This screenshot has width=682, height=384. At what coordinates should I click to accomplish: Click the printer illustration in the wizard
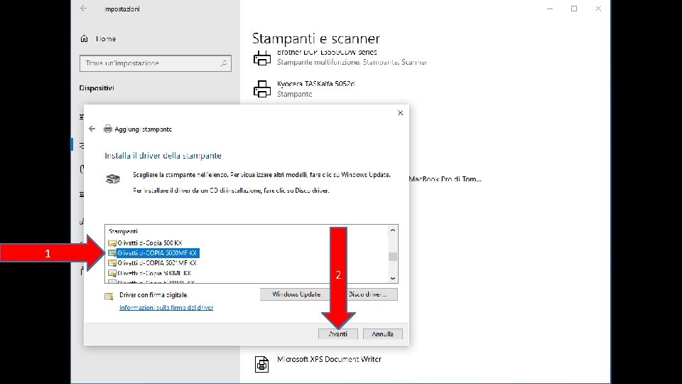click(x=113, y=178)
